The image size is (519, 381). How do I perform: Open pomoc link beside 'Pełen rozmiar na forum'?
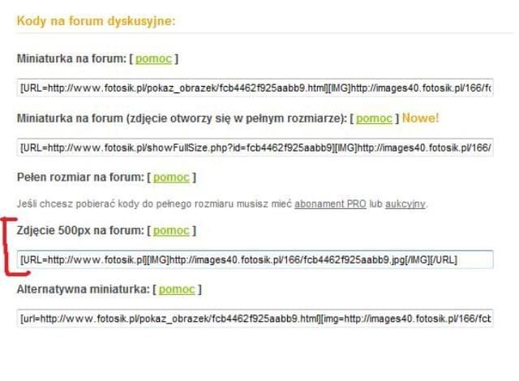171,178
